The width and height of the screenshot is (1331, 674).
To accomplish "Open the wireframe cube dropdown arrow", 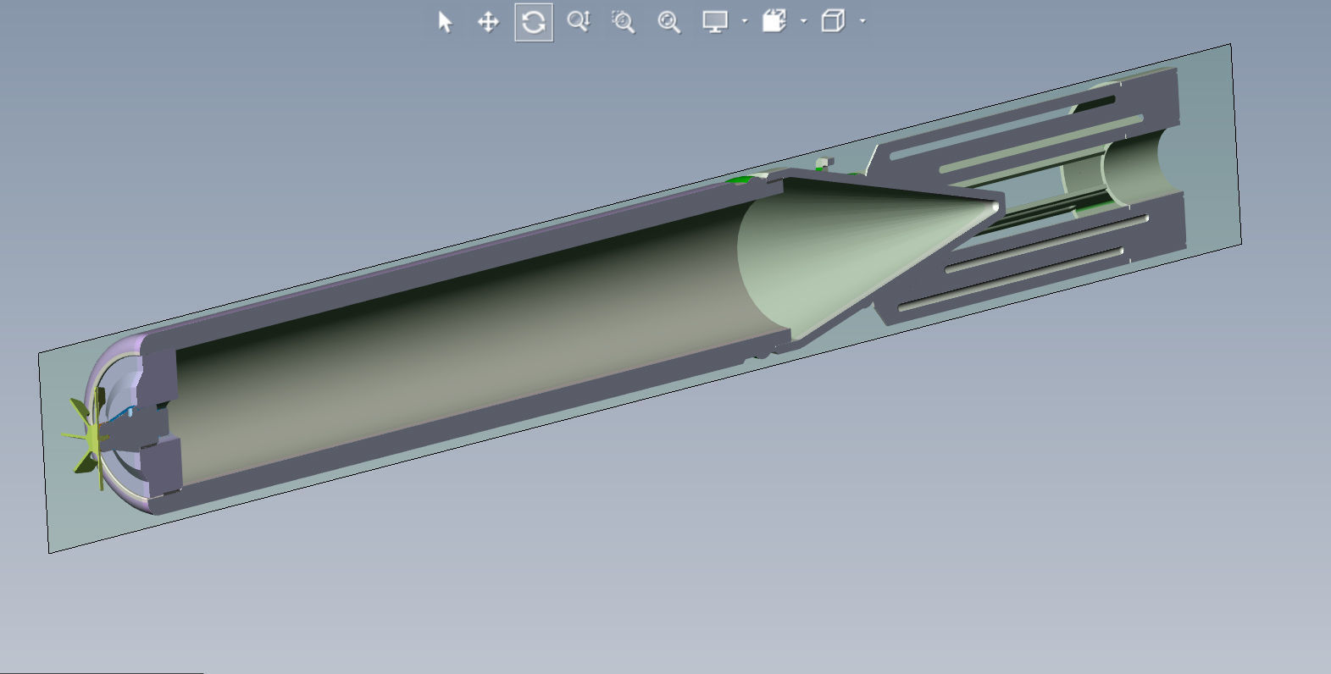I will [x=862, y=21].
